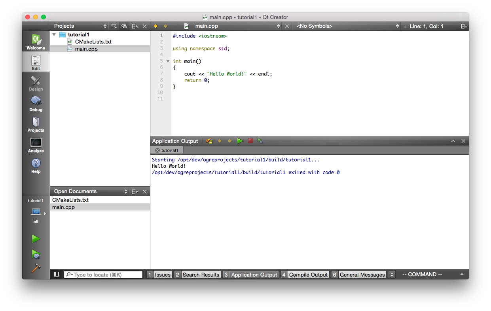
Task: Click the Projects mode icon in sidebar
Action: click(x=36, y=124)
